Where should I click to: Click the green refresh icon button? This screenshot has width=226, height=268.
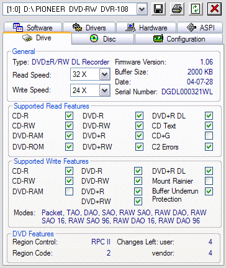click(x=196, y=9)
